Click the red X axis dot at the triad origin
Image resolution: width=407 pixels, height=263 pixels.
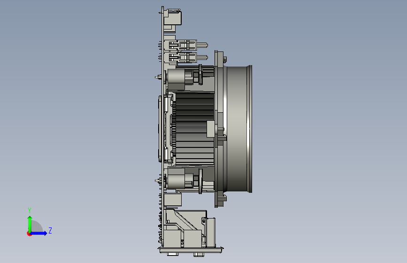click(x=29, y=234)
